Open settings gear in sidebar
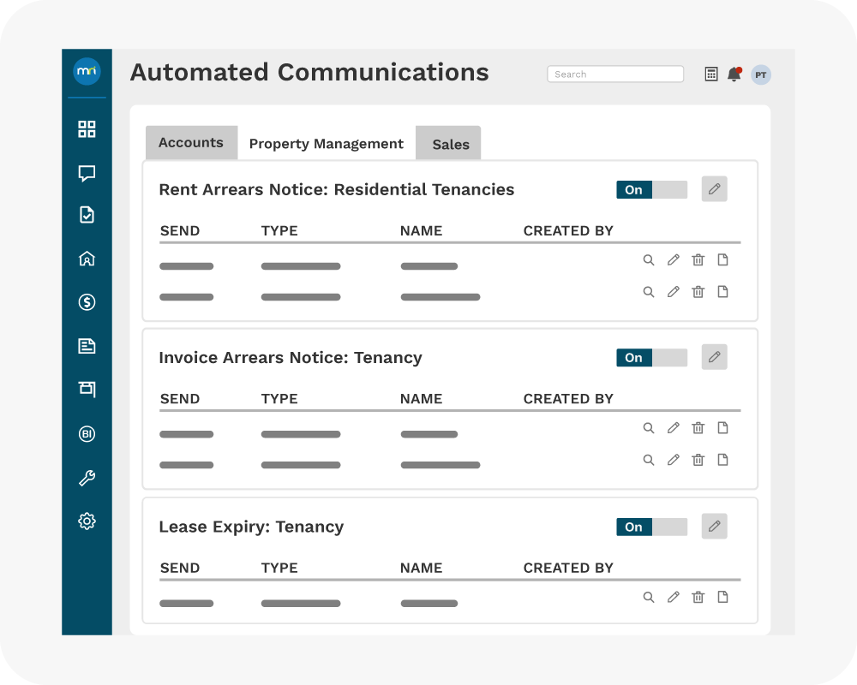 click(87, 521)
